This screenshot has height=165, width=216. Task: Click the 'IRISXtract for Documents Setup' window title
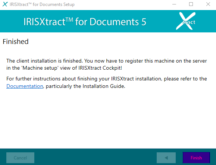click(x=42, y=4)
